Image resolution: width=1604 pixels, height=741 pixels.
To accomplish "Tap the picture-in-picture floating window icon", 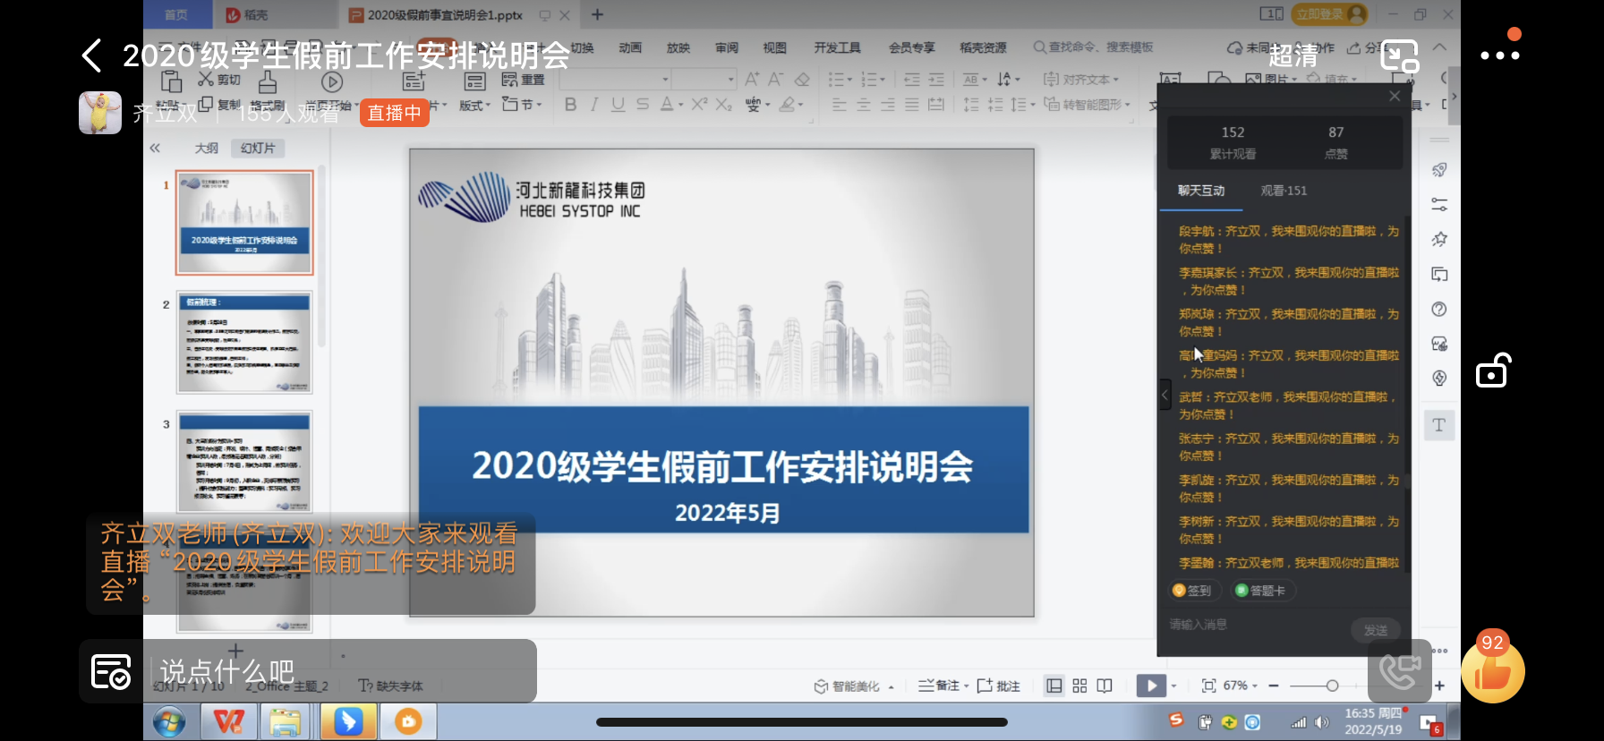I will 1399,55.
